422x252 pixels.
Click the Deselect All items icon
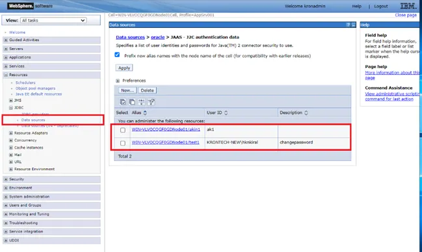click(x=132, y=102)
